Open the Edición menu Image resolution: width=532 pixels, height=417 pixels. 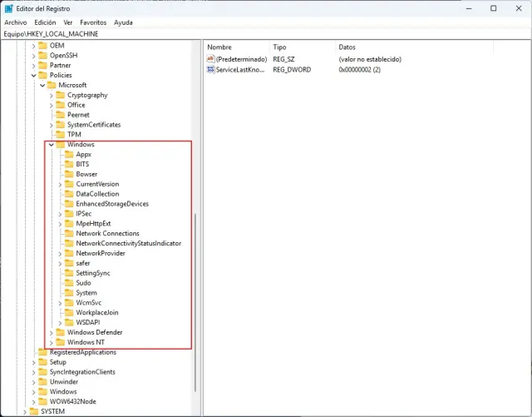45,22
